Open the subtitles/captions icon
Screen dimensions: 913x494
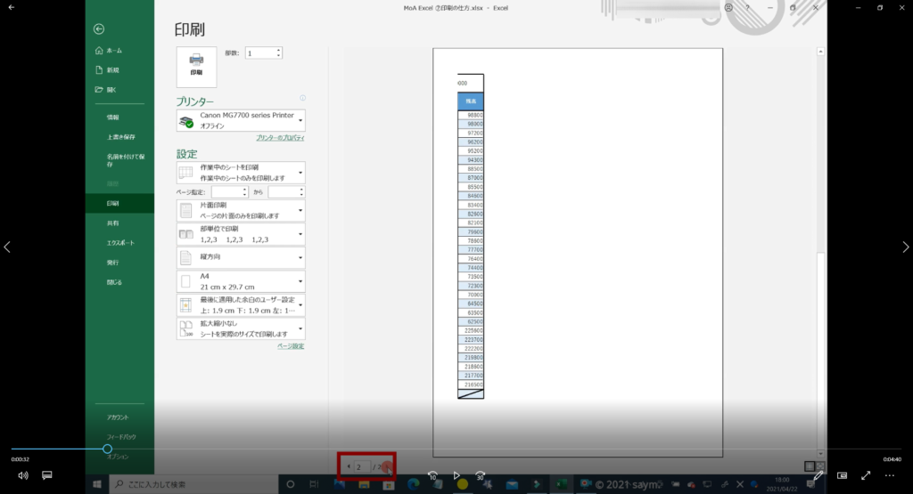47,476
